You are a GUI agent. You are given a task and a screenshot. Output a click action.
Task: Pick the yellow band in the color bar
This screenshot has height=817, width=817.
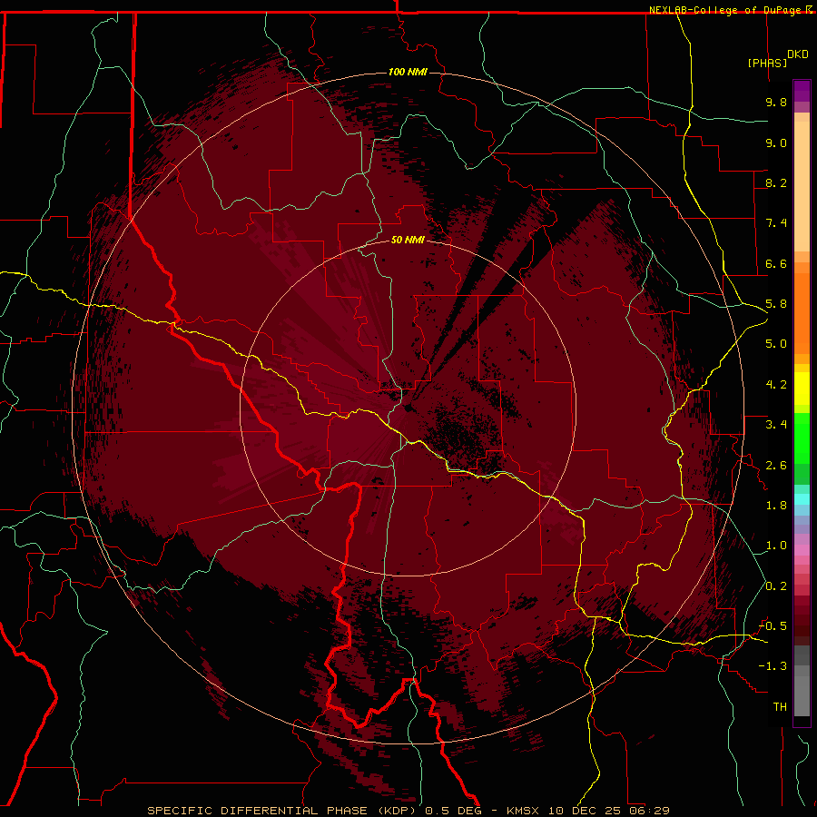(x=802, y=389)
